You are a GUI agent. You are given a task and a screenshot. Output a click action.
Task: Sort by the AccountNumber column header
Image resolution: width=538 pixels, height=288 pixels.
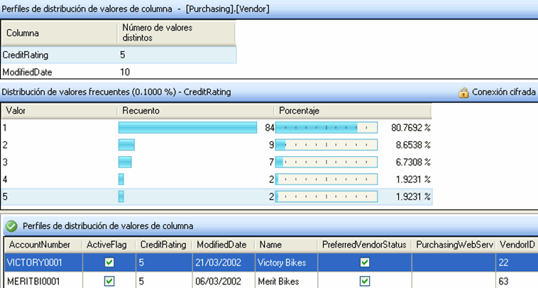click(x=43, y=245)
